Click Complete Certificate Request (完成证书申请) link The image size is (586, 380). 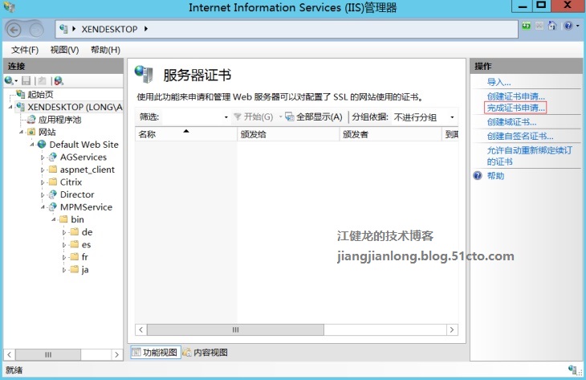(x=515, y=108)
